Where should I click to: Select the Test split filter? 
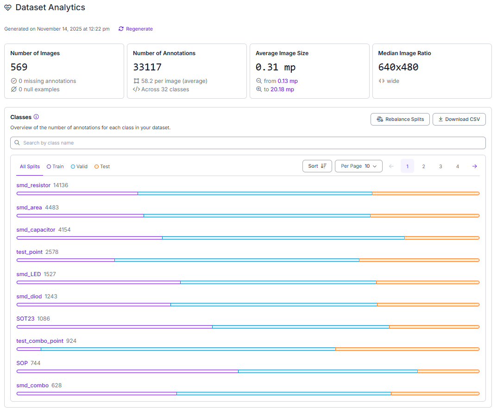click(x=102, y=166)
